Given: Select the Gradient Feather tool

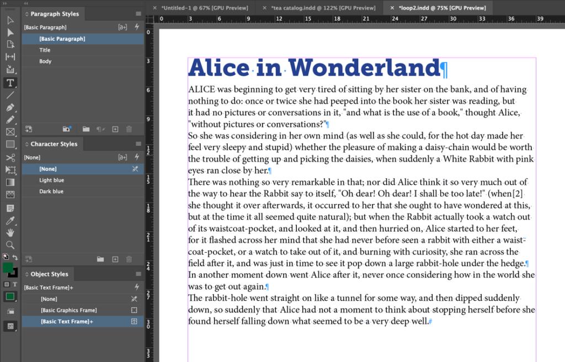Looking at the screenshot, I should [x=10, y=195].
